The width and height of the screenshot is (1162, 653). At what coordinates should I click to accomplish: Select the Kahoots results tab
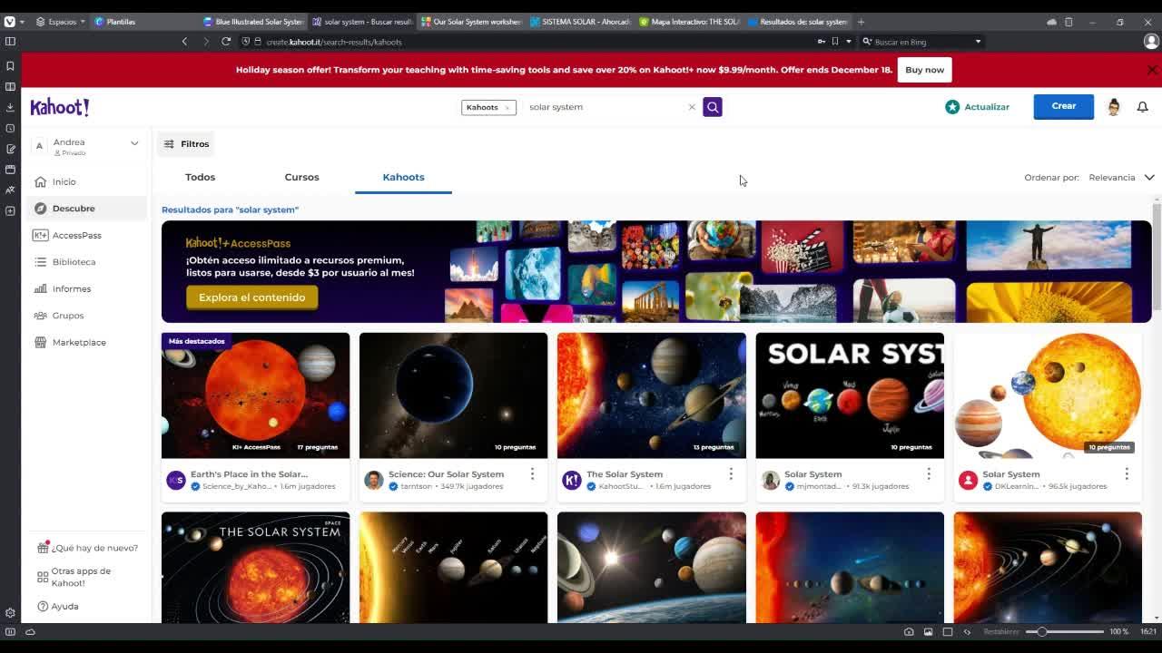403,178
